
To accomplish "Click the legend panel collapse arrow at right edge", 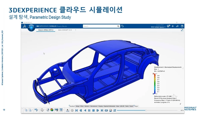I will click(183, 68).
